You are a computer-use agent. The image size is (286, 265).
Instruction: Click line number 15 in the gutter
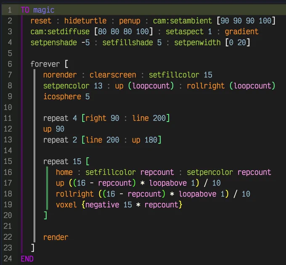[x=8, y=161]
